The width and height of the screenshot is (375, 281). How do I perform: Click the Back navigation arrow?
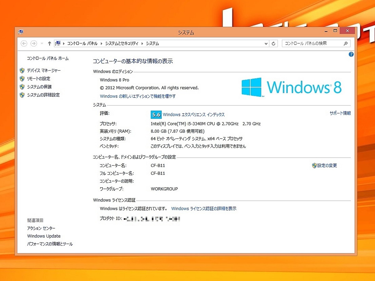coord(24,43)
